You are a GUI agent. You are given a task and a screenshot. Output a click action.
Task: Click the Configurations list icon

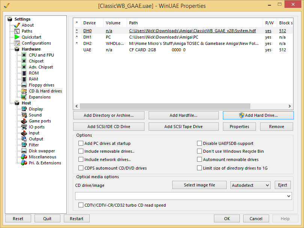coord(17,43)
